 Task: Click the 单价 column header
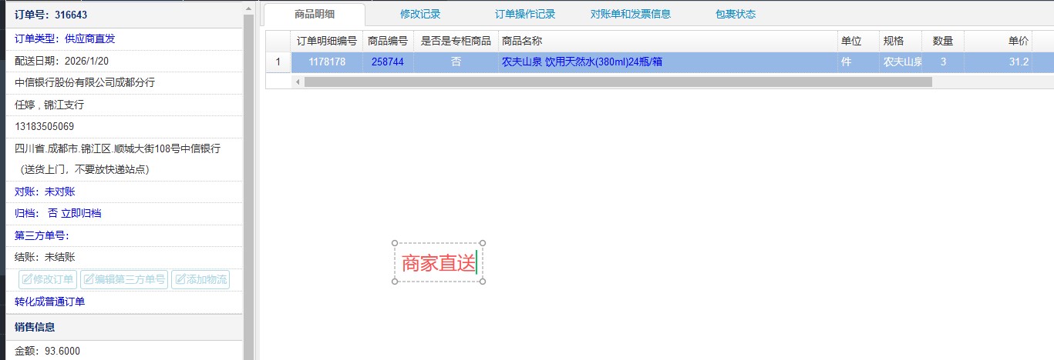[x=1018, y=41]
